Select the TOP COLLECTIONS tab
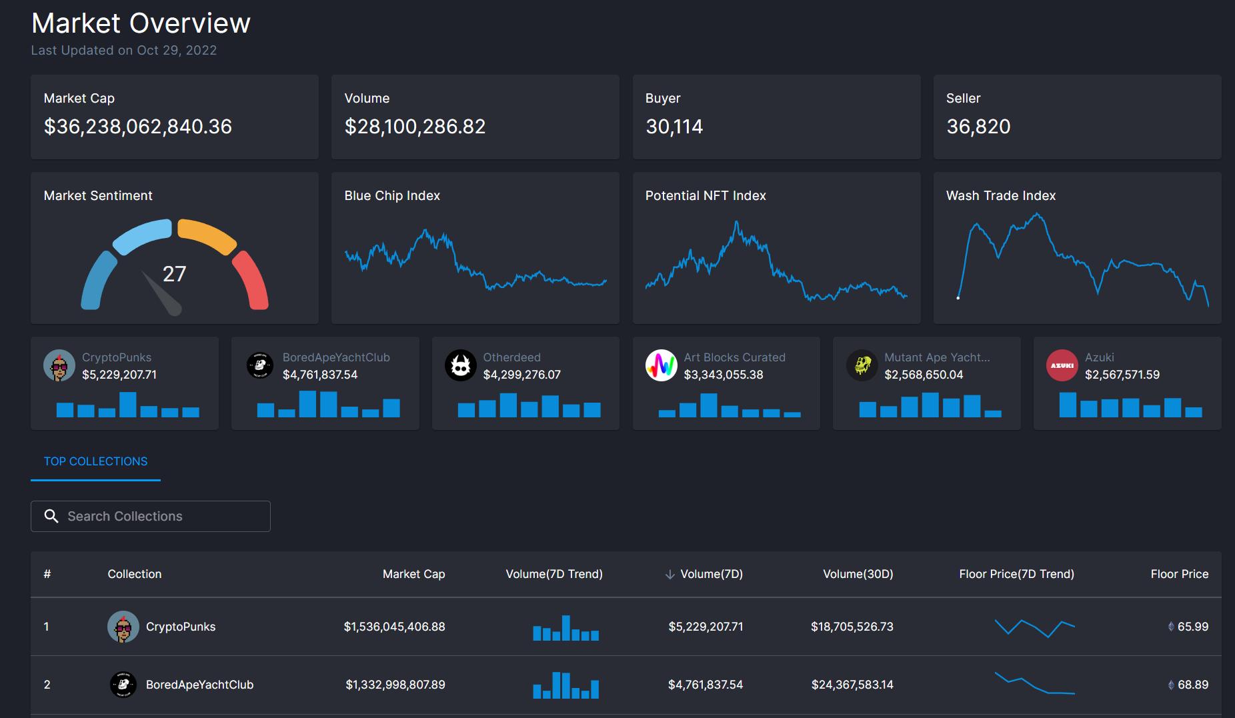Screen dimensions: 1235x718 coord(95,461)
